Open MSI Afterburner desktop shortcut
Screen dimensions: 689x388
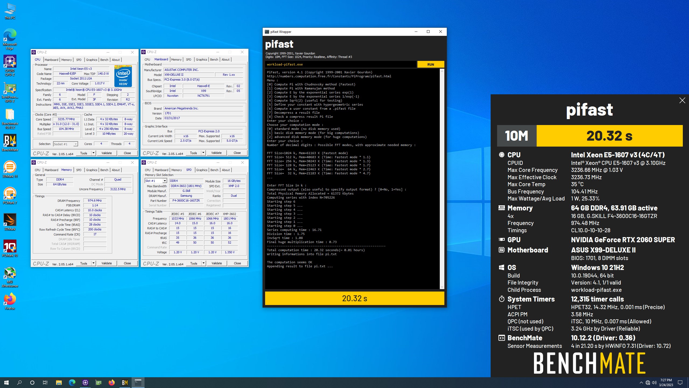[x=10, y=277]
